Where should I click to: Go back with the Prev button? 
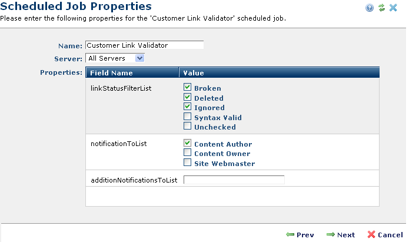300,234
